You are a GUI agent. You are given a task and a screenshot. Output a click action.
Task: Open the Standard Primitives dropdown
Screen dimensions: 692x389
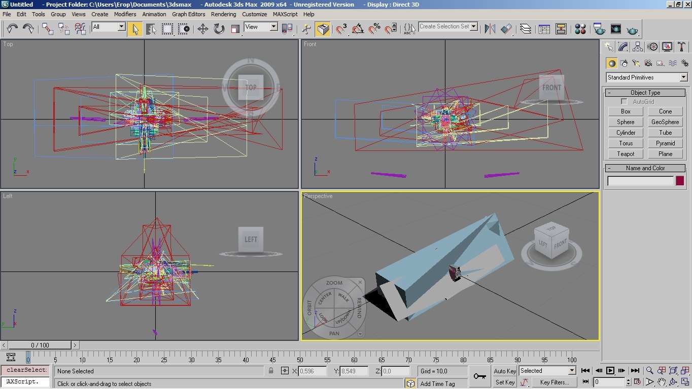pyautogui.click(x=683, y=77)
